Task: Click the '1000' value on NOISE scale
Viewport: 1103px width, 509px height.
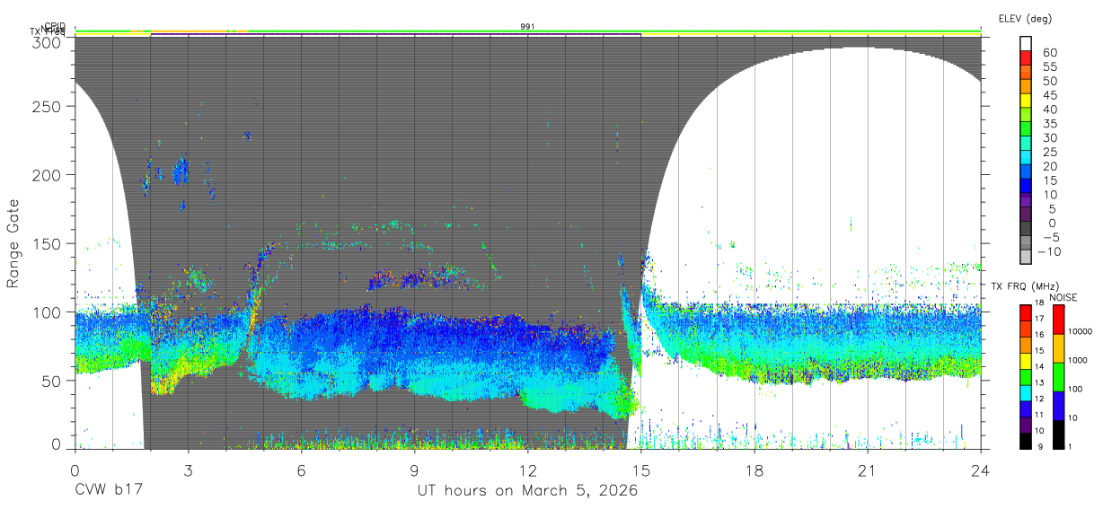Action: tap(1078, 360)
